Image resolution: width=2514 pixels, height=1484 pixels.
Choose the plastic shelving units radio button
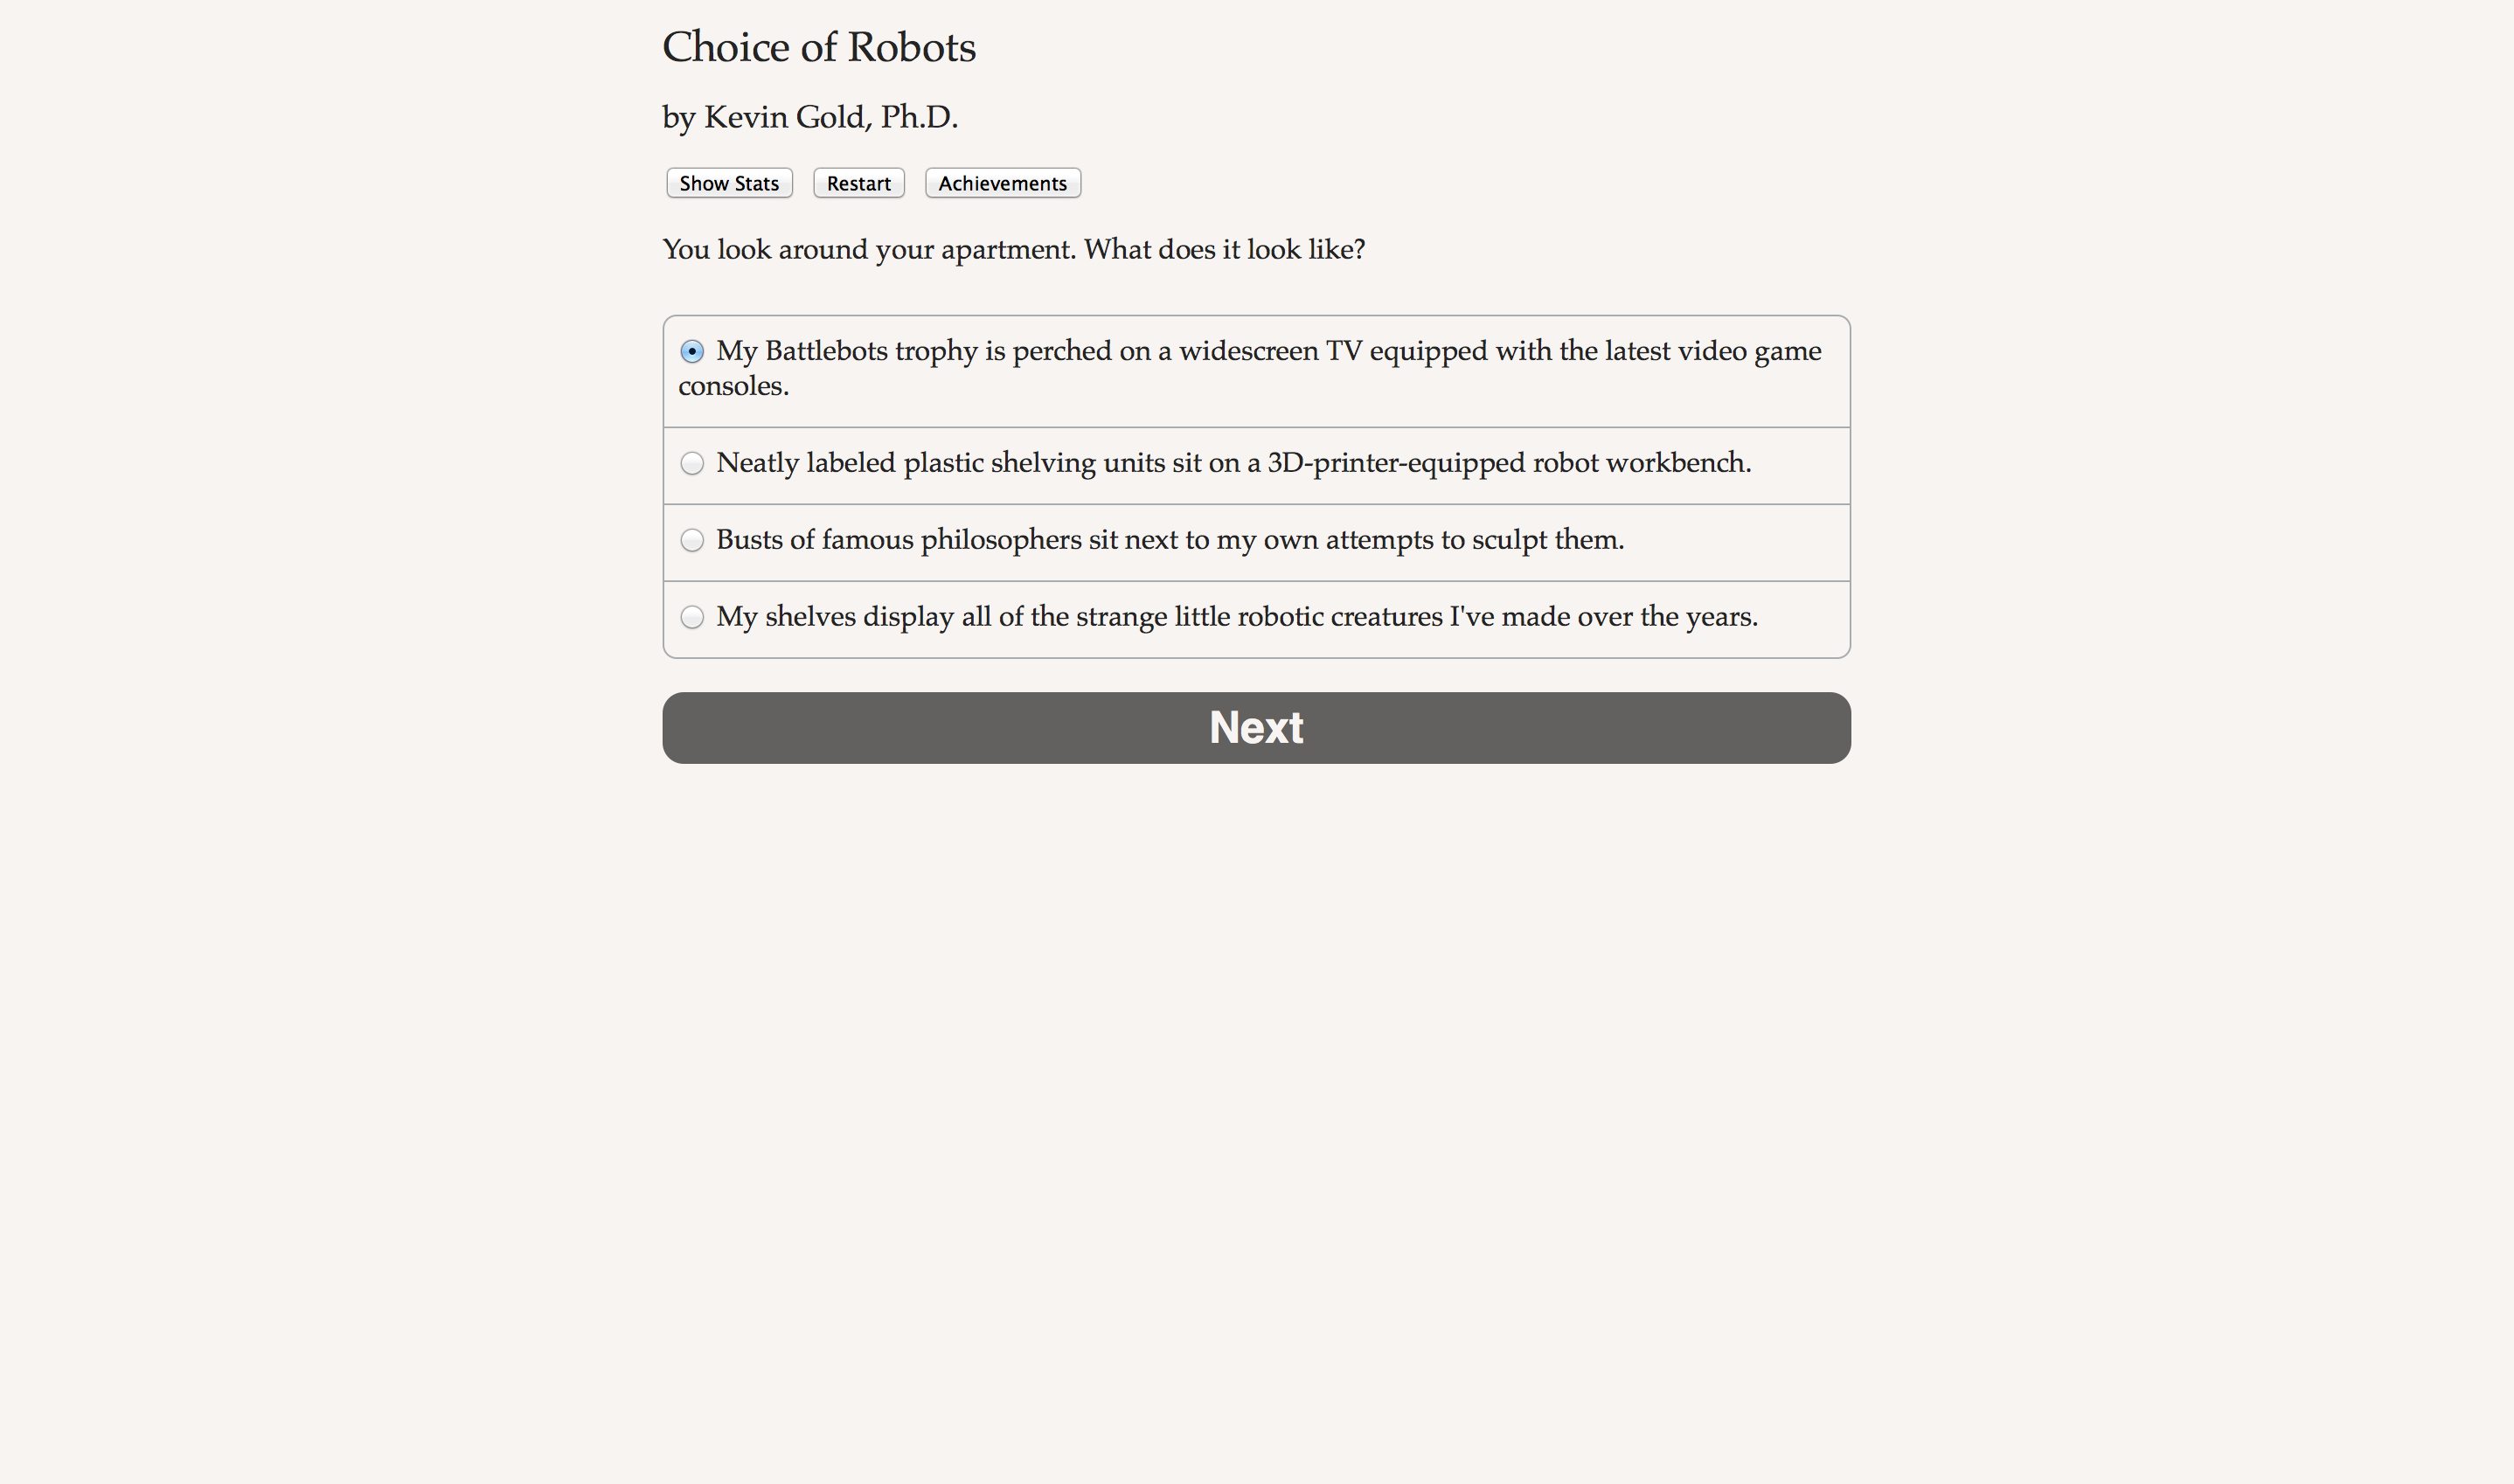click(x=692, y=463)
